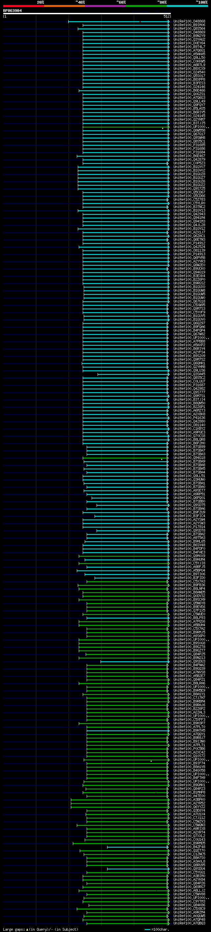Screen dimensions: 211x932
Task: Select label UniRef100_Q9S725
Action: click(x=189, y=188)
